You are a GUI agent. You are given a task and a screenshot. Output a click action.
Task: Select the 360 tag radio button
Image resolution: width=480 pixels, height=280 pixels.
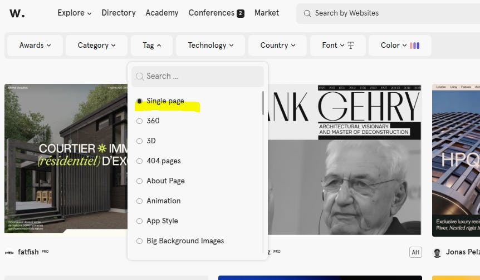coord(139,121)
